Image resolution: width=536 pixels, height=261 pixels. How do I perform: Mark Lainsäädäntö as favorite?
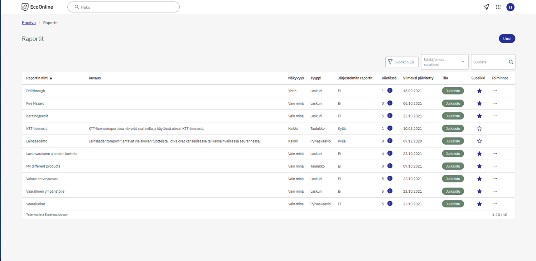pyautogui.click(x=479, y=141)
